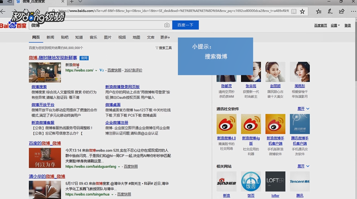Click the 饭否 site logo
Image resolution: width=357 pixels, height=199 pixels.
point(251,182)
